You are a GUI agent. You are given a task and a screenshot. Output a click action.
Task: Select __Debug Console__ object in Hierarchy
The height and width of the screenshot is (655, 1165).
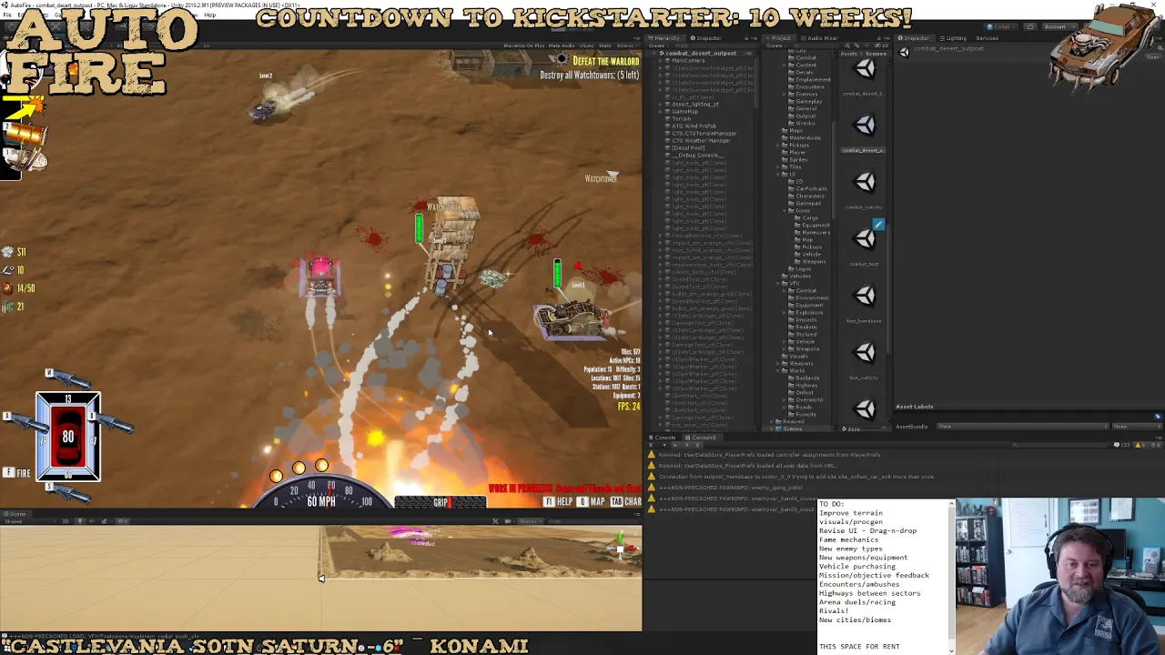694,156
